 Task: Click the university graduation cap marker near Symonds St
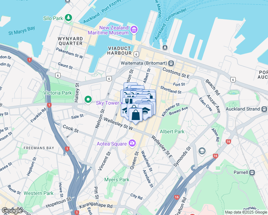(202, 151)
